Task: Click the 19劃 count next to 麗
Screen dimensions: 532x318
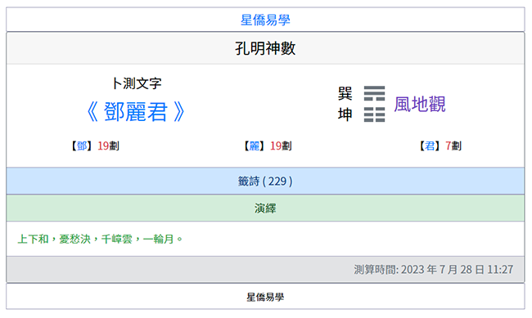Action: click(281, 146)
